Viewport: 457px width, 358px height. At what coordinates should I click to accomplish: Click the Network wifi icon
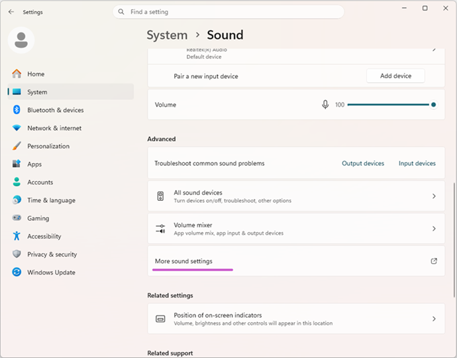coord(17,128)
